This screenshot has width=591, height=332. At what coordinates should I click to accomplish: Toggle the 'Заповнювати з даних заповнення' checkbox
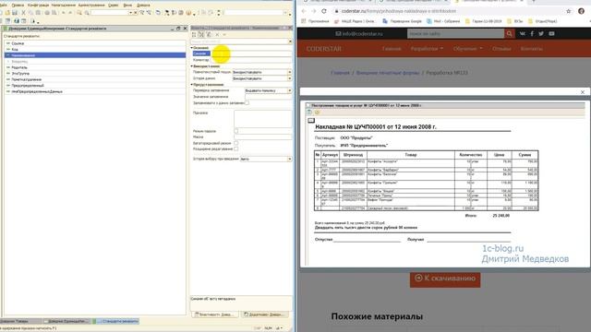coord(247,102)
